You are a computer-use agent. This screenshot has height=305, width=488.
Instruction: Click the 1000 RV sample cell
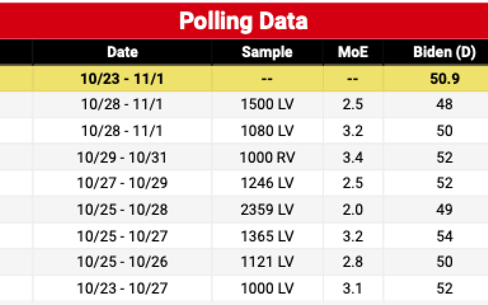(267, 157)
